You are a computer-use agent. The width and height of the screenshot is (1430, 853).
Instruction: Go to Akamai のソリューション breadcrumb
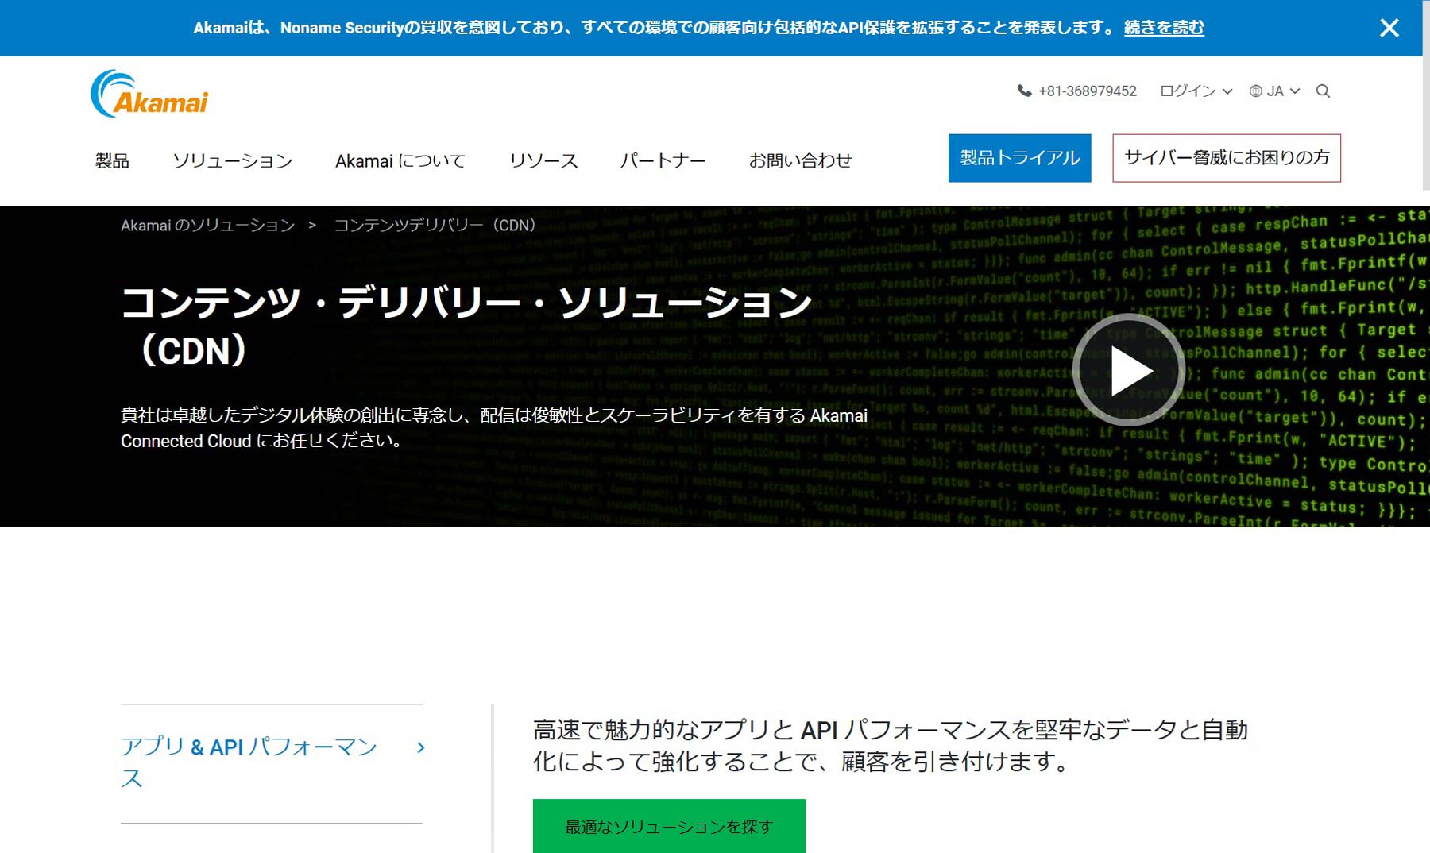click(207, 226)
